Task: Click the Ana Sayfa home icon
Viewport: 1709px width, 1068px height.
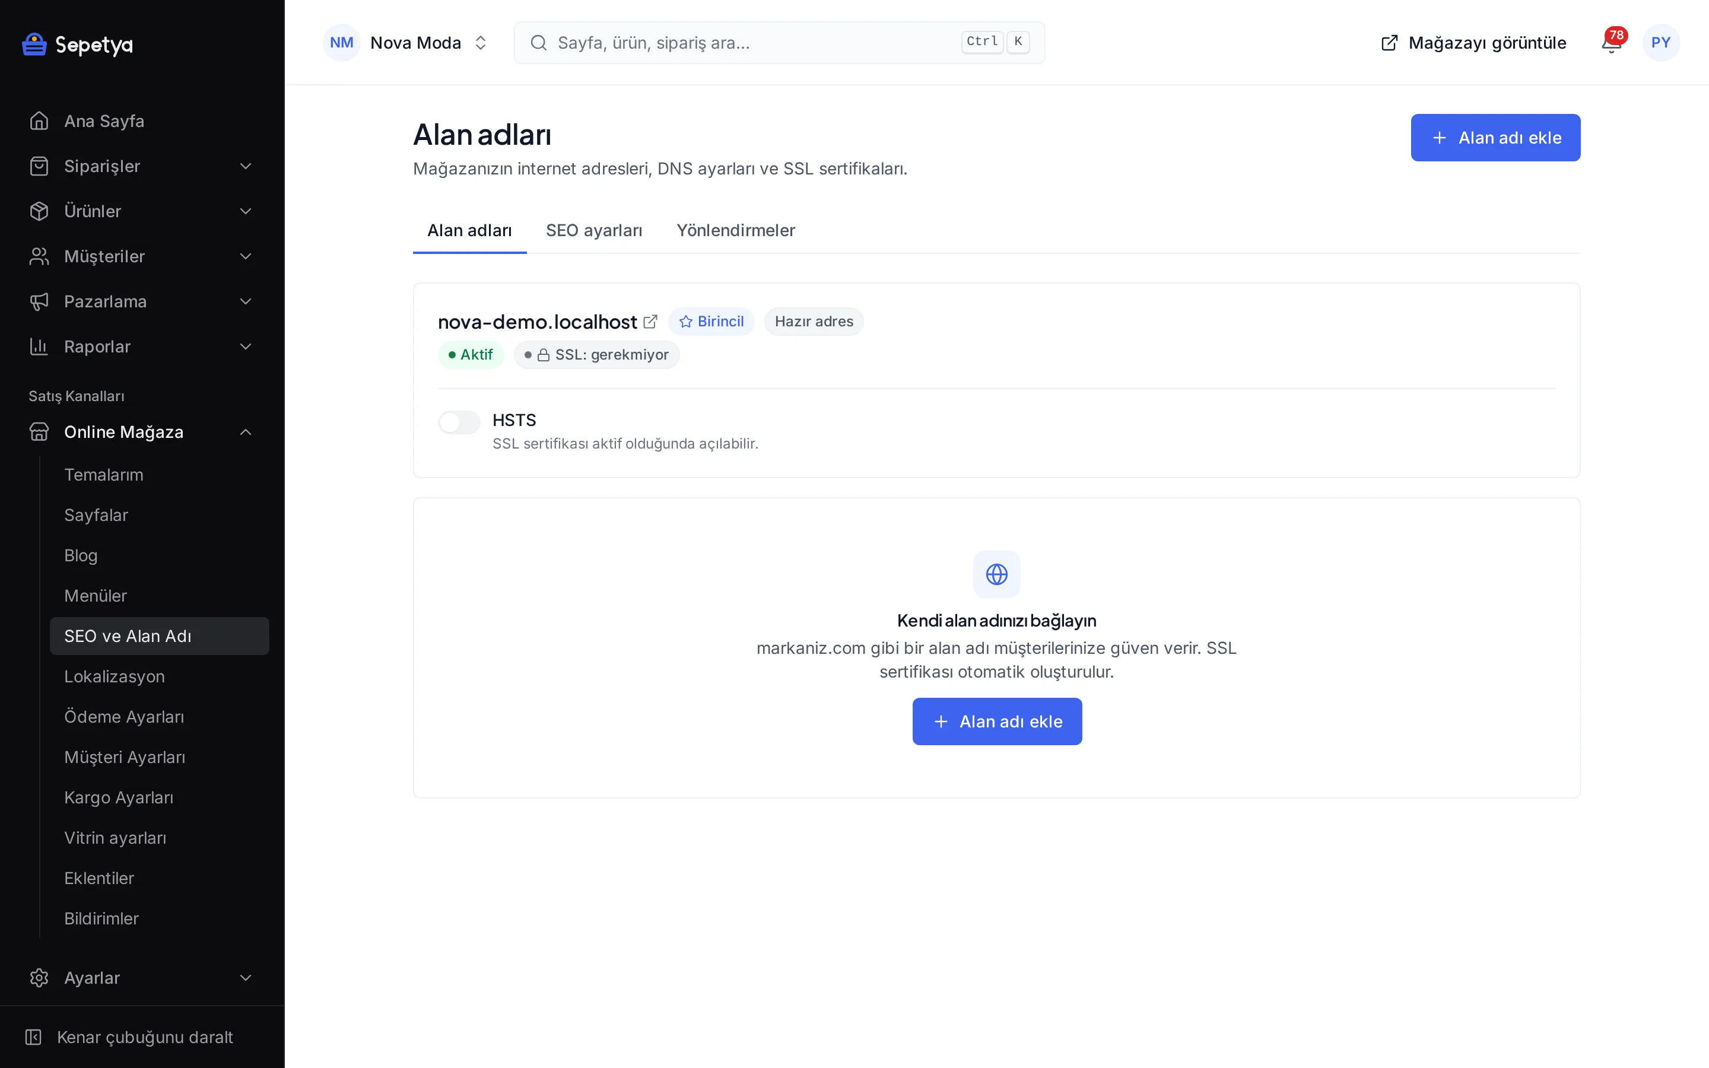Action: 40,121
